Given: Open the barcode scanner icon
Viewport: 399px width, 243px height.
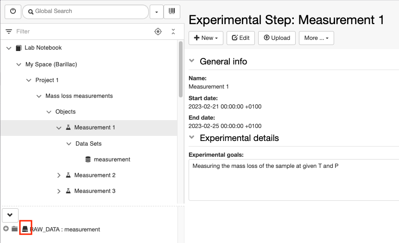Looking at the screenshot, I should (172, 12).
